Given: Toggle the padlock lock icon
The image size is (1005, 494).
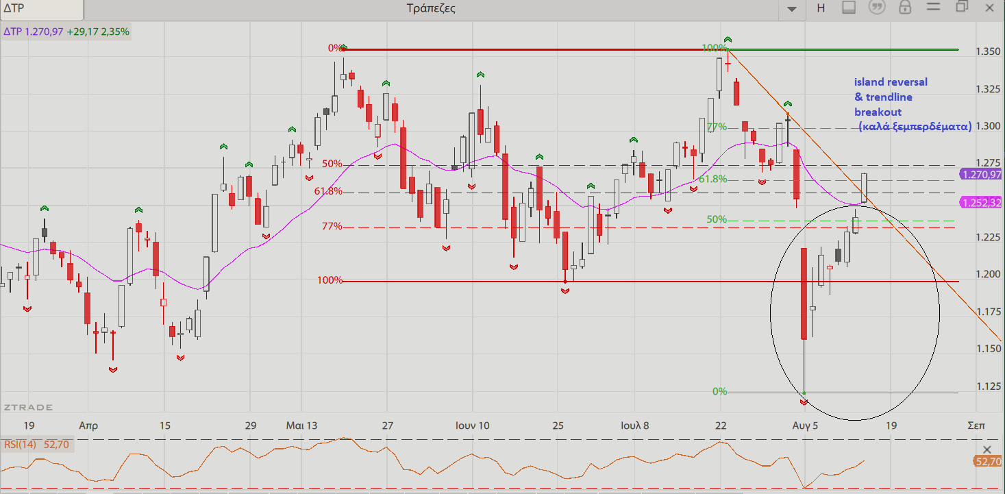Looking at the screenshot, I should (x=905, y=8).
